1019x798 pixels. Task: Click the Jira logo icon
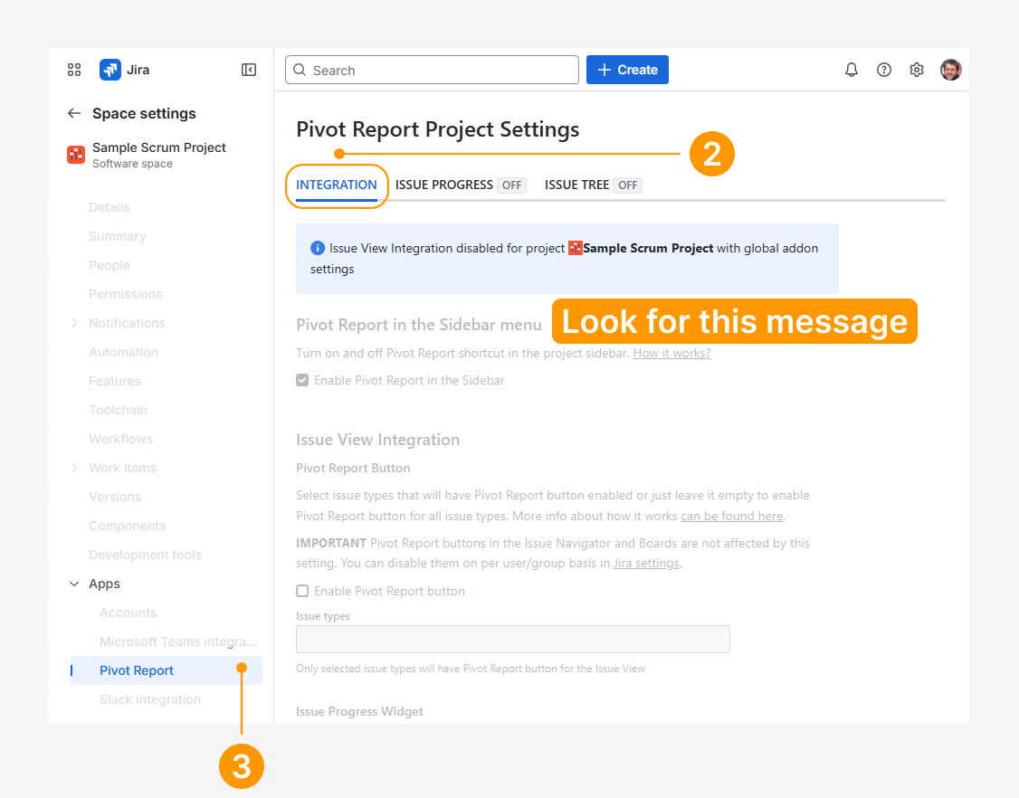pos(110,70)
